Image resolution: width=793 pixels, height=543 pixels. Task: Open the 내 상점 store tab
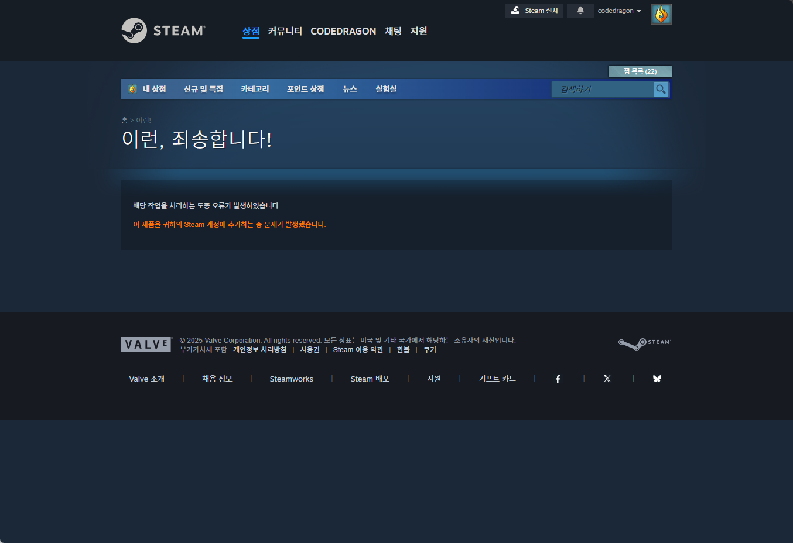click(148, 89)
